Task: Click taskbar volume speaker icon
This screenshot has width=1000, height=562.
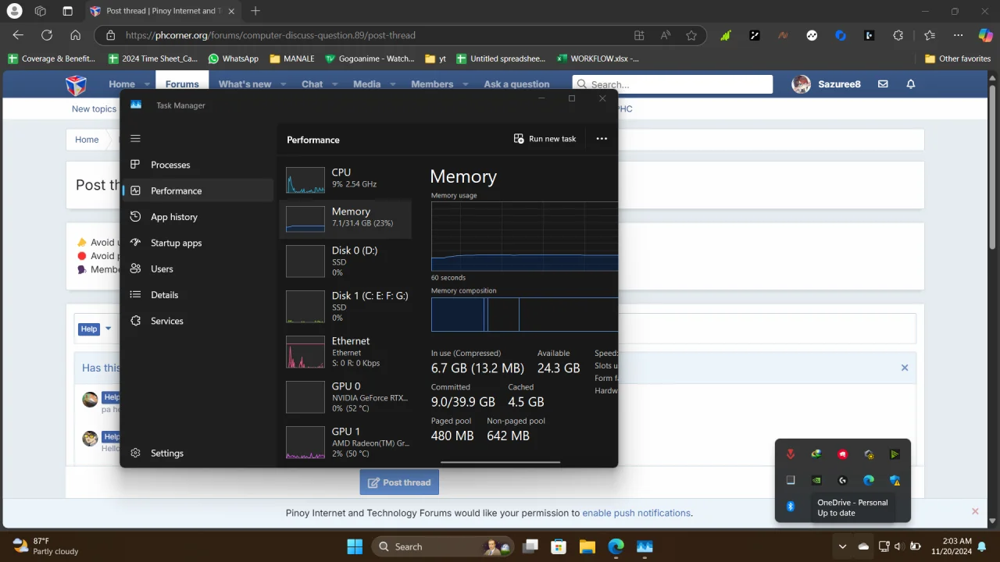Action: pos(898,546)
